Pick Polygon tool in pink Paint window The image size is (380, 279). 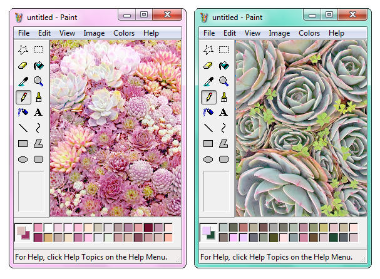(38, 144)
